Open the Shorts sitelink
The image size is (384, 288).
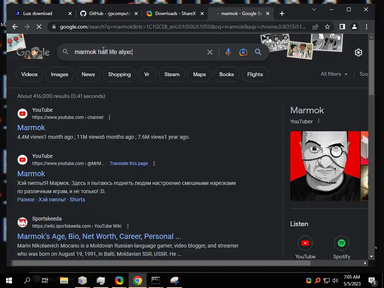[x=77, y=199]
